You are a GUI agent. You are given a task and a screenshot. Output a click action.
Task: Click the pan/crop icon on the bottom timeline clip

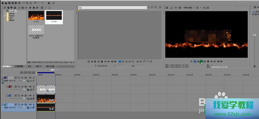point(51,109)
